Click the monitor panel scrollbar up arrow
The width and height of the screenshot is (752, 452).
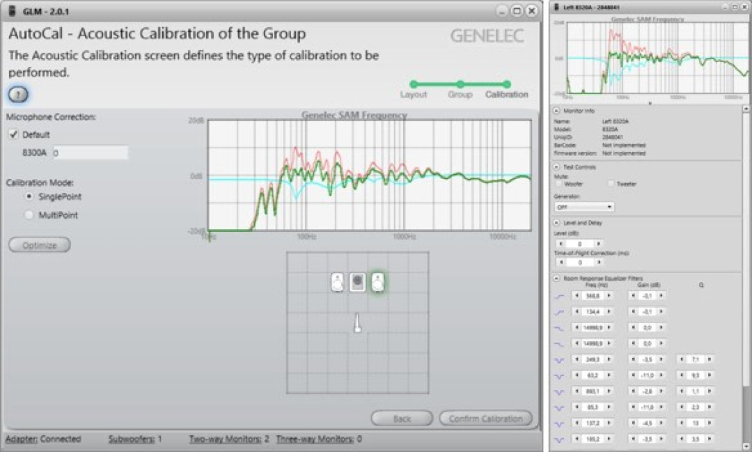(x=746, y=109)
